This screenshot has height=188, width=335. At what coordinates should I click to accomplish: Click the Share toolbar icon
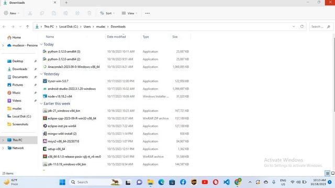coord(77,13)
